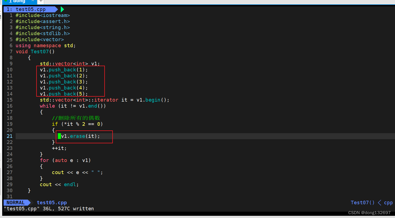Screen dimensions: 395x218
Task: Click the "++it;" increment statement
Action: tap(59, 148)
